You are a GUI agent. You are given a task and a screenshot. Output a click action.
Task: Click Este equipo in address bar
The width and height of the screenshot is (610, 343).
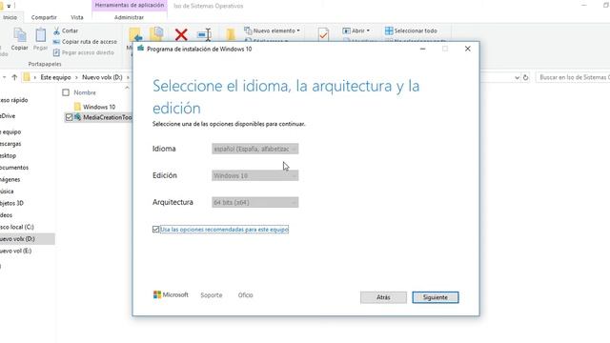pyautogui.click(x=55, y=77)
